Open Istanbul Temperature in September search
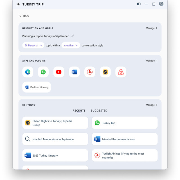The image size is (180, 180). pyautogui.click(x=55, y=139)
